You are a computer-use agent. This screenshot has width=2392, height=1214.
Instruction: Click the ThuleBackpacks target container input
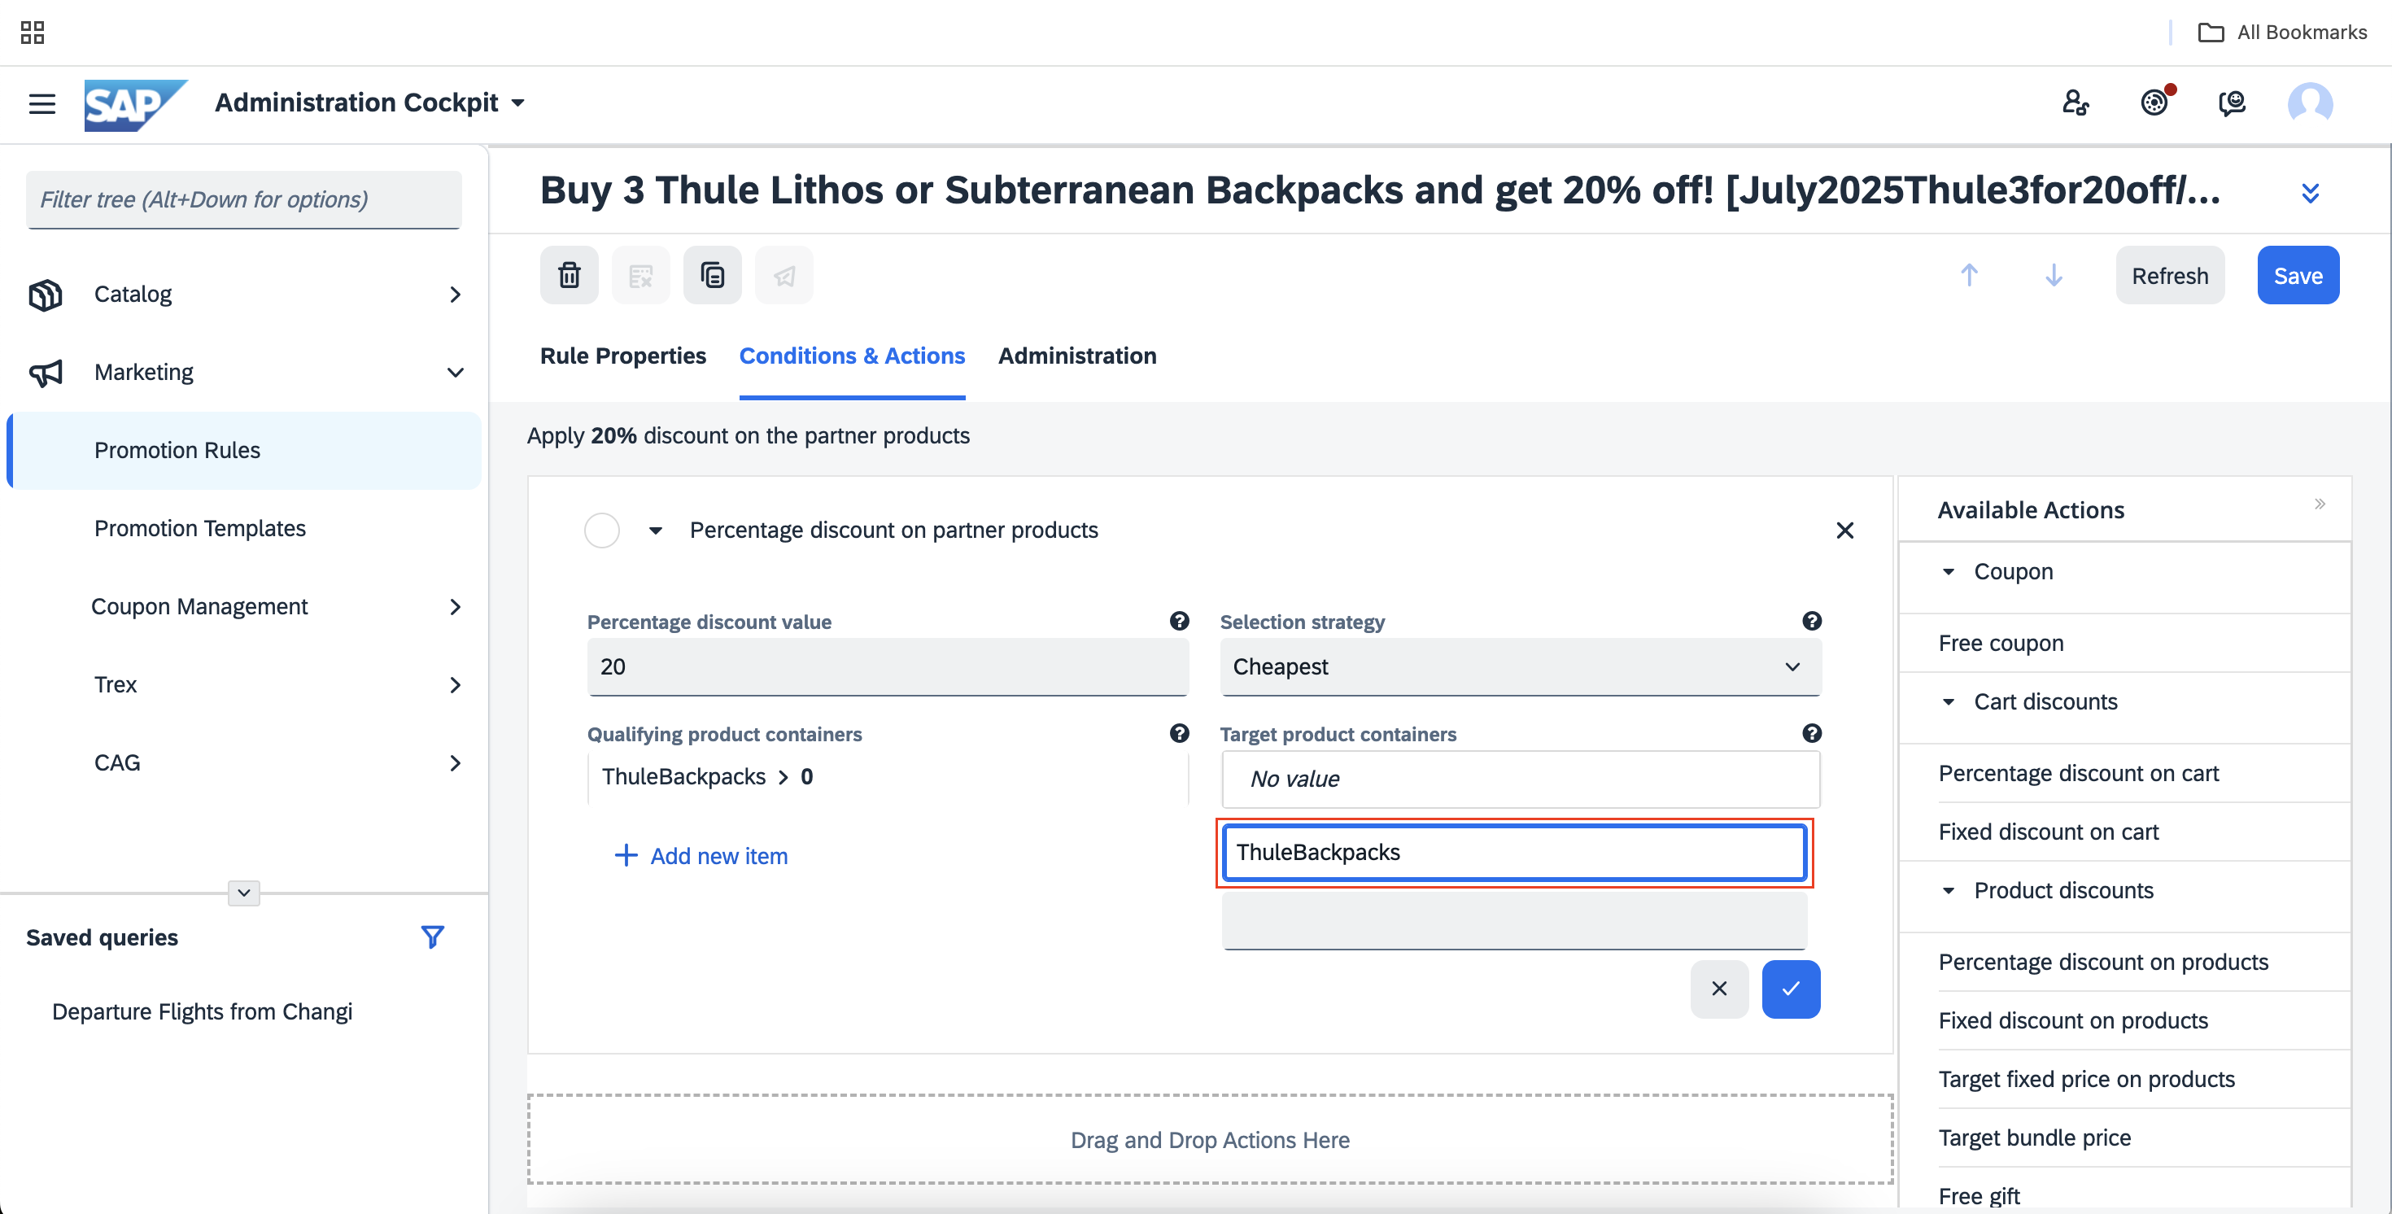click(1514, 852)
